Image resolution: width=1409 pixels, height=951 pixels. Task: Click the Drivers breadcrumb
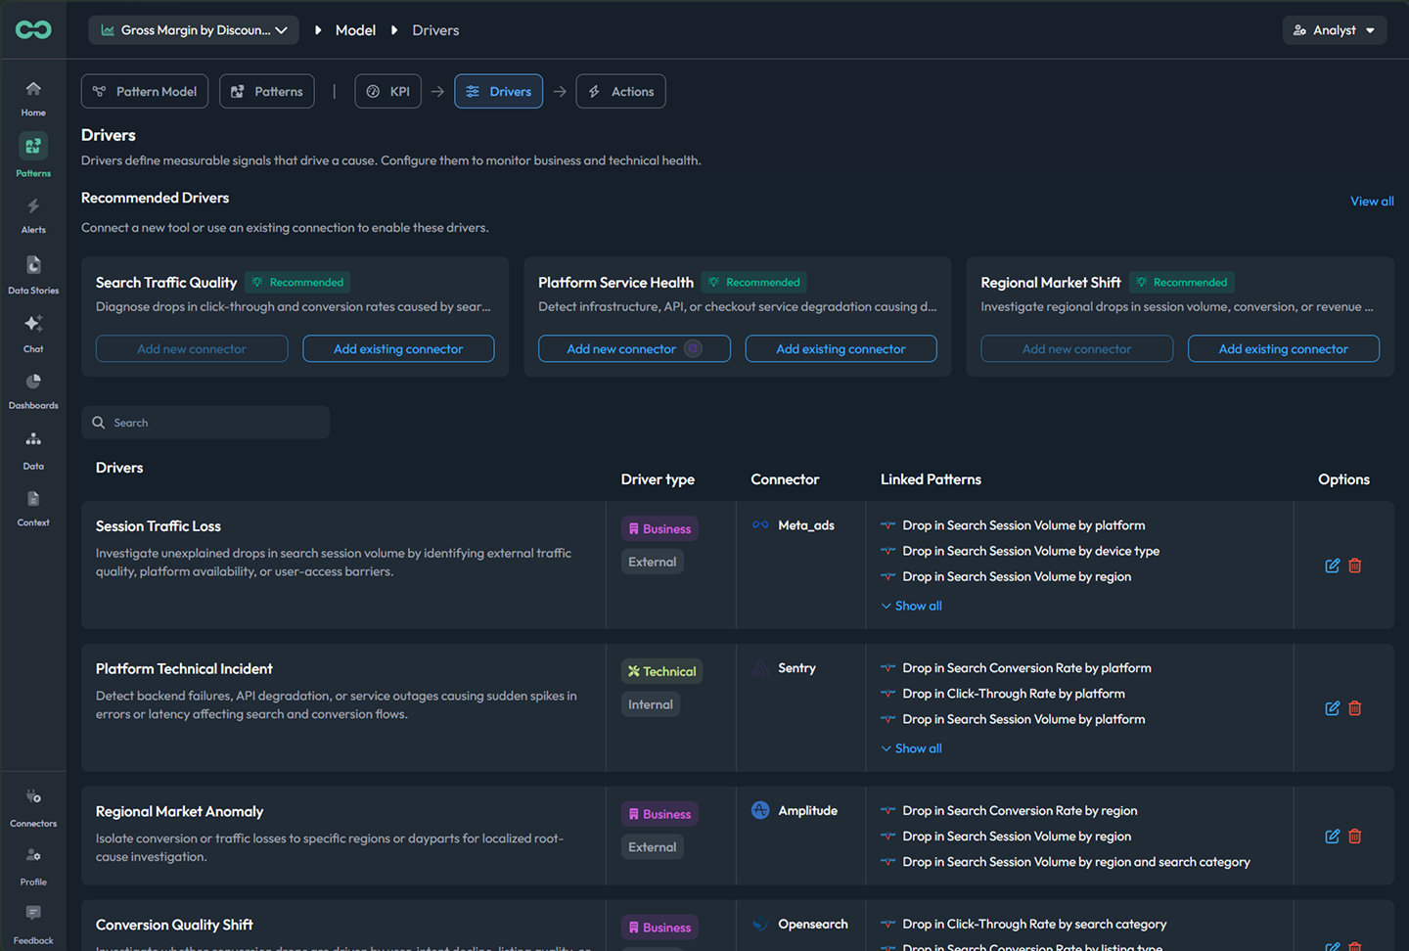[435, 30]
